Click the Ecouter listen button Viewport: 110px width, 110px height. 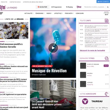42,7
